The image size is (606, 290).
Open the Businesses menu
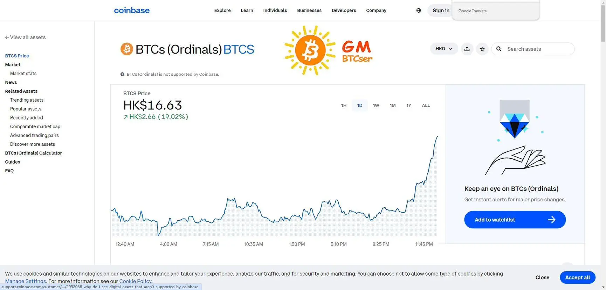[309, 11]
